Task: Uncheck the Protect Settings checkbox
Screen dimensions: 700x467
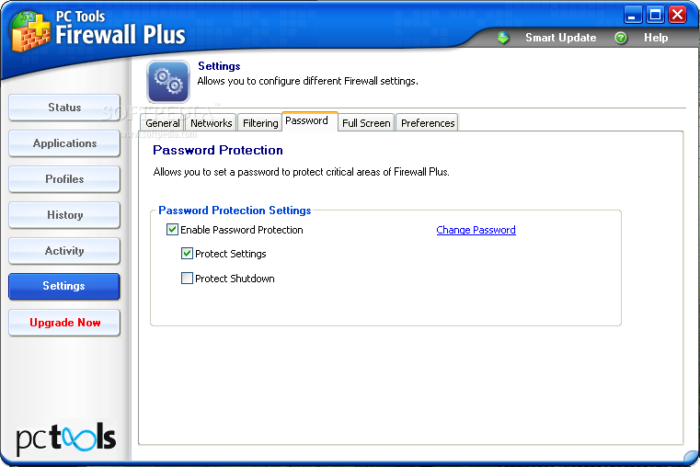Action: (x=188, y=254)
